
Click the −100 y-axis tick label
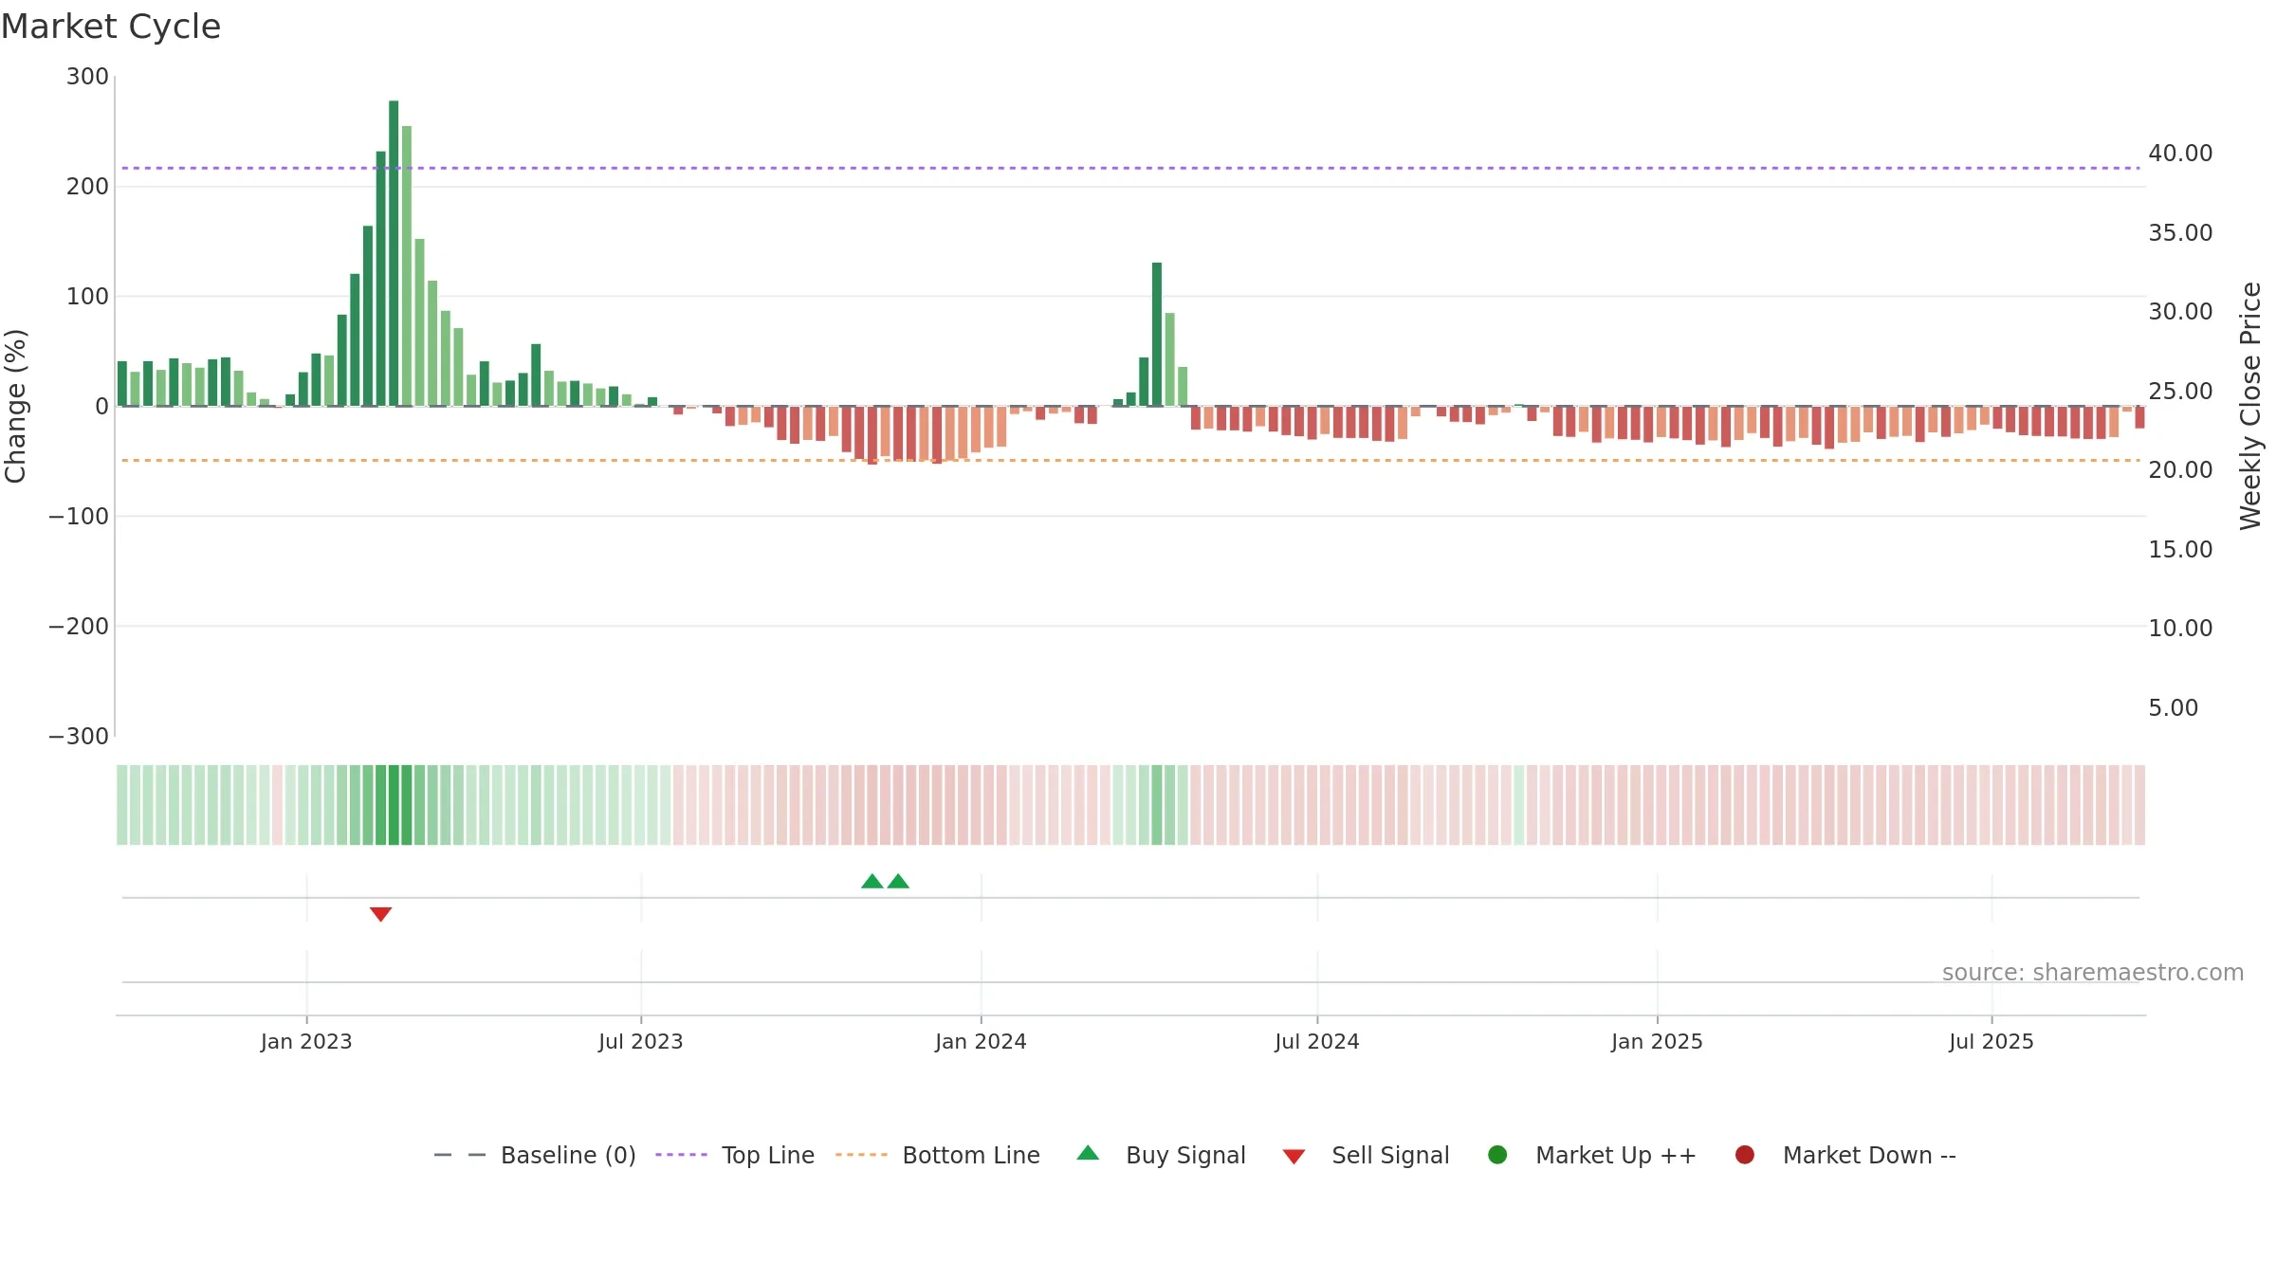pos(79,517)
